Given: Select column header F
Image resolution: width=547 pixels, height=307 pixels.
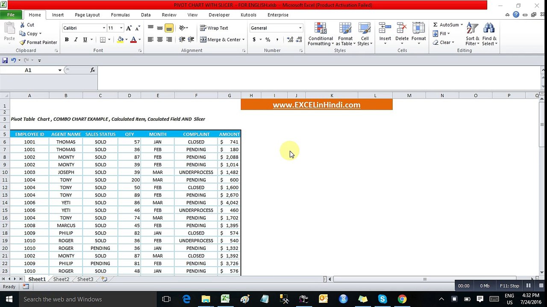Looking at the screenshot, I should coord(196,96).
